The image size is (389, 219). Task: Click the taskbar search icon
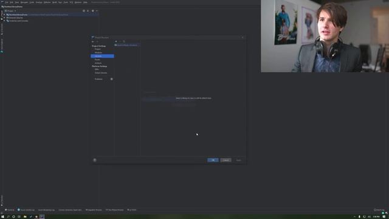8,217
